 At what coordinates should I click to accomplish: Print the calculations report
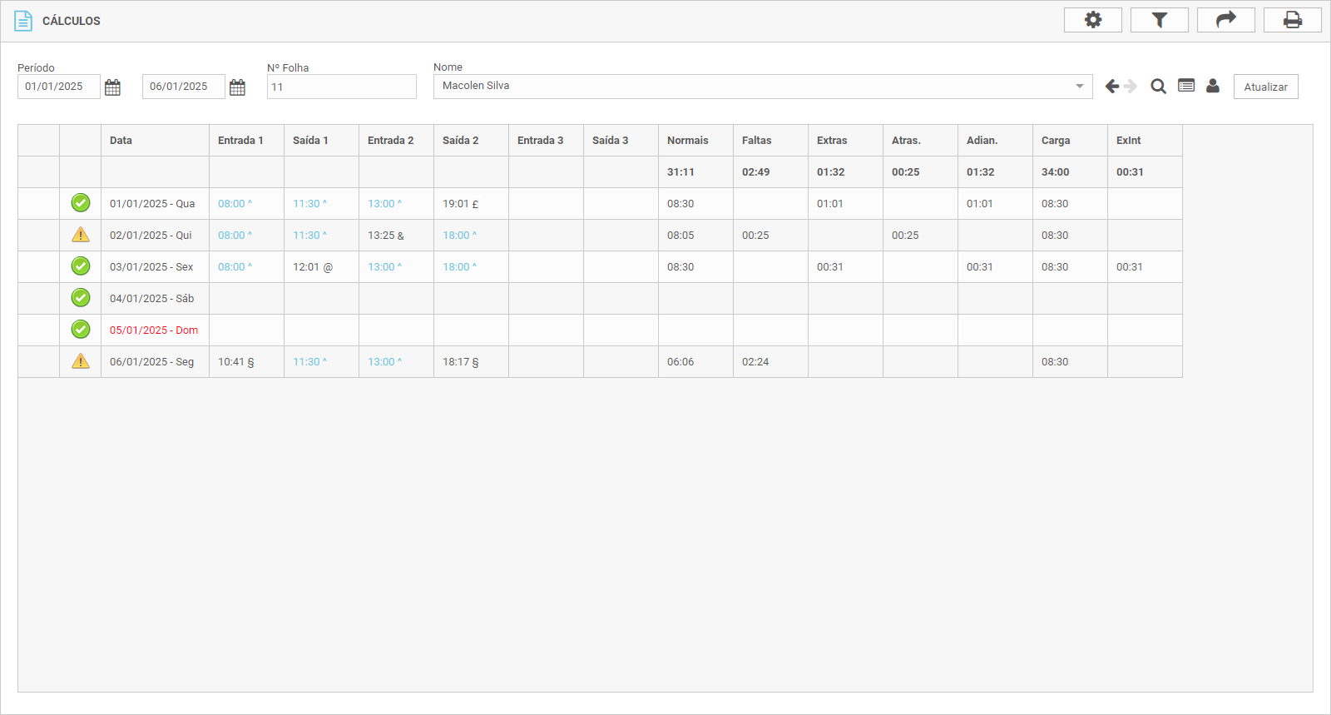(1292, 20)
